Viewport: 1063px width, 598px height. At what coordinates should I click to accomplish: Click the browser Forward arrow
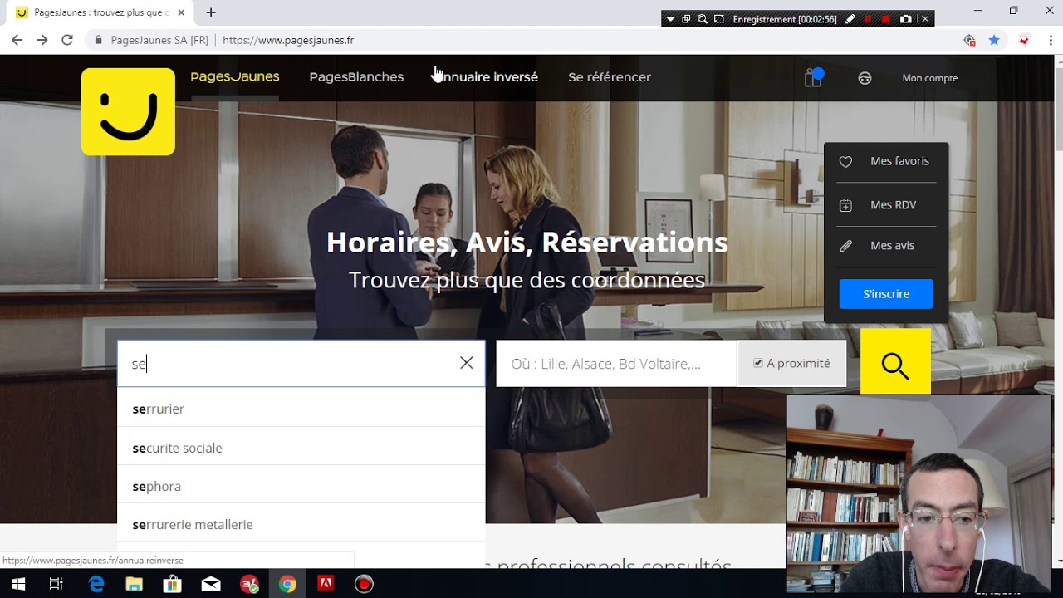click(42, 40)
